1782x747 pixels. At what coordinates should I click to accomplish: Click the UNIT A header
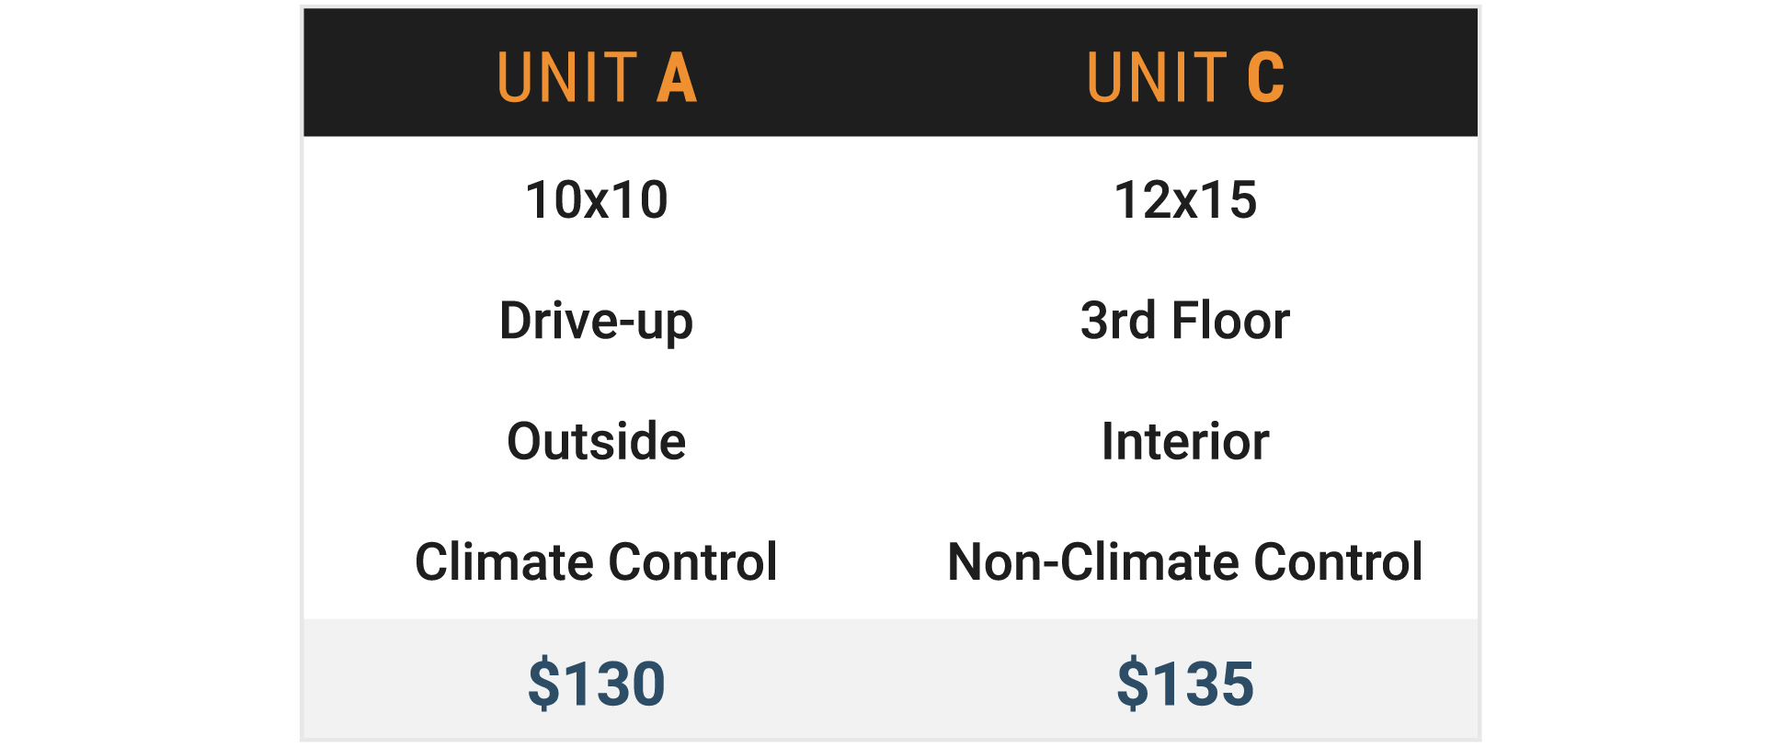pos(597,77)
